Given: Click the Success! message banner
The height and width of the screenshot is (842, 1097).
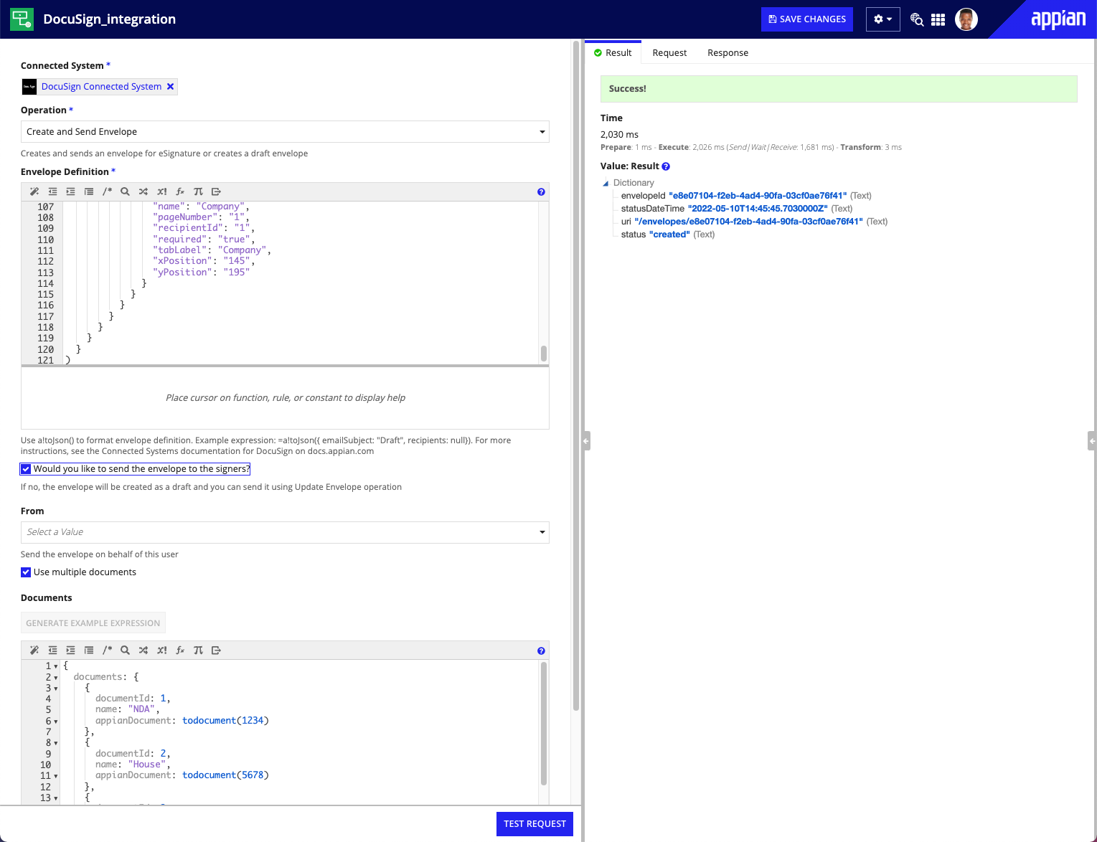Looking at the screenshot, I should coord(839,89).
